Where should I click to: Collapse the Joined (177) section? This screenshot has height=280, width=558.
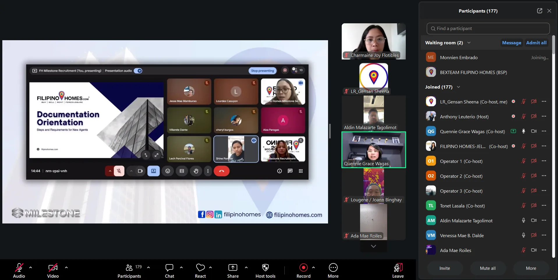pyautogui.click(x=458, y=87)
